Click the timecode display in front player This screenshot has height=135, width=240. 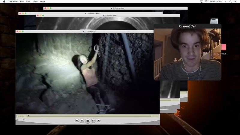(x=21, y=116)
